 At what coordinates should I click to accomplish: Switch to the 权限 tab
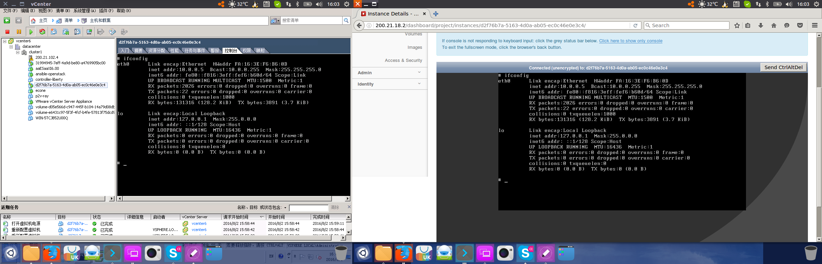(x=247, y=51)
